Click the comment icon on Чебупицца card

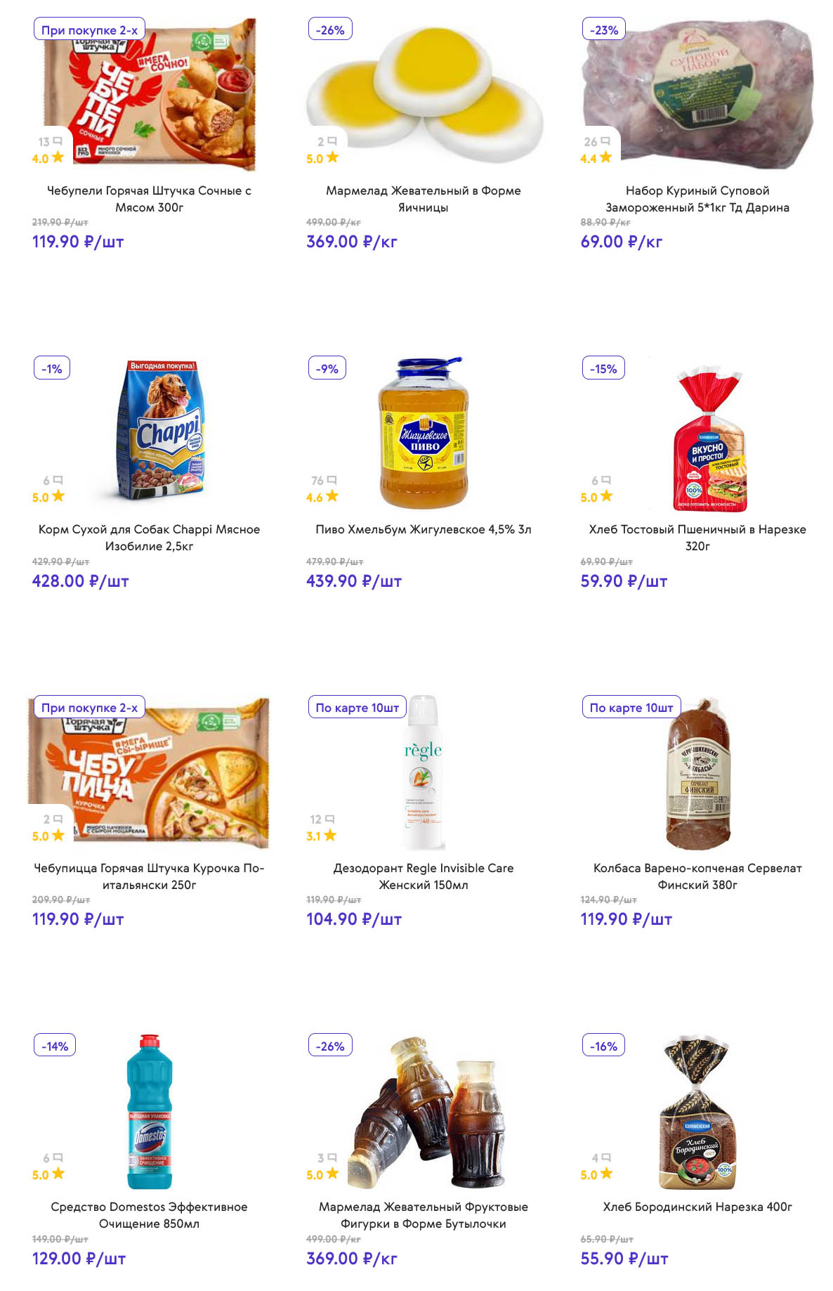(x=58, y=819)
